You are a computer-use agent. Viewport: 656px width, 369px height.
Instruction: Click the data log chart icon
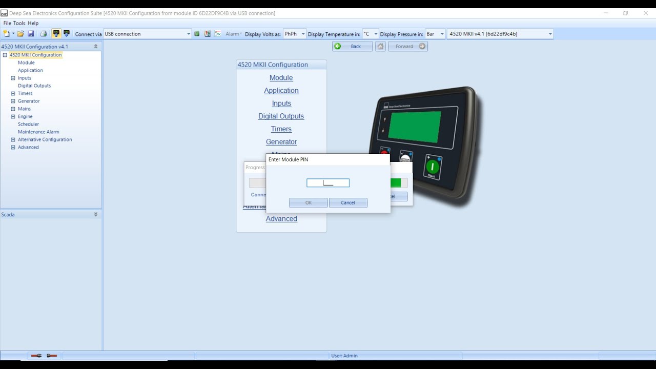click(208, 34)
